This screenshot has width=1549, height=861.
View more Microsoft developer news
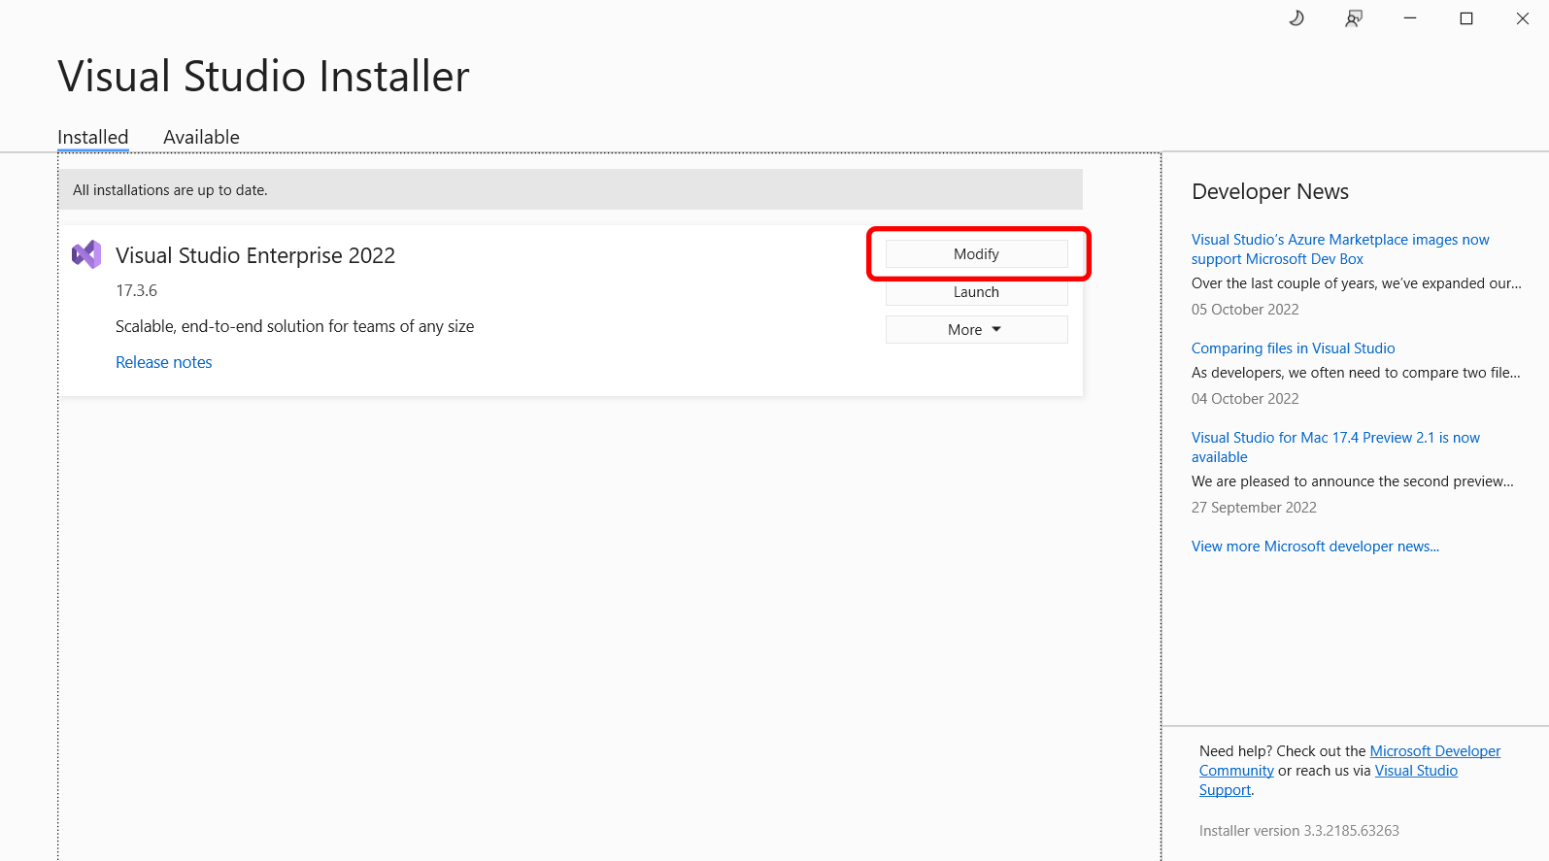point(1315,546)
